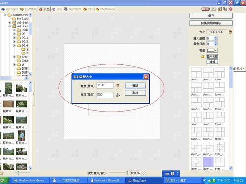Click the width input field showing 1100

pos(105,85)
